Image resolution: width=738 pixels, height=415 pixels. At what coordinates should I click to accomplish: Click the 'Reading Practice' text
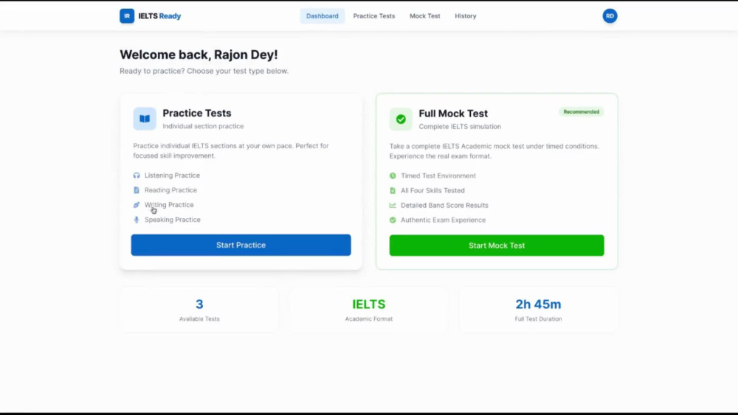tap(171, 190)
